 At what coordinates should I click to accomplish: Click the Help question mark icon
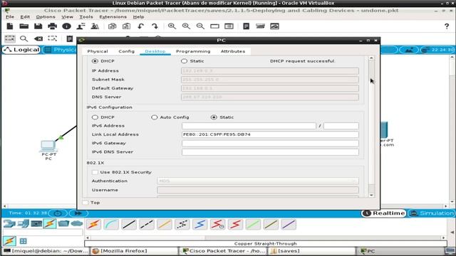[x=447, y=26]
